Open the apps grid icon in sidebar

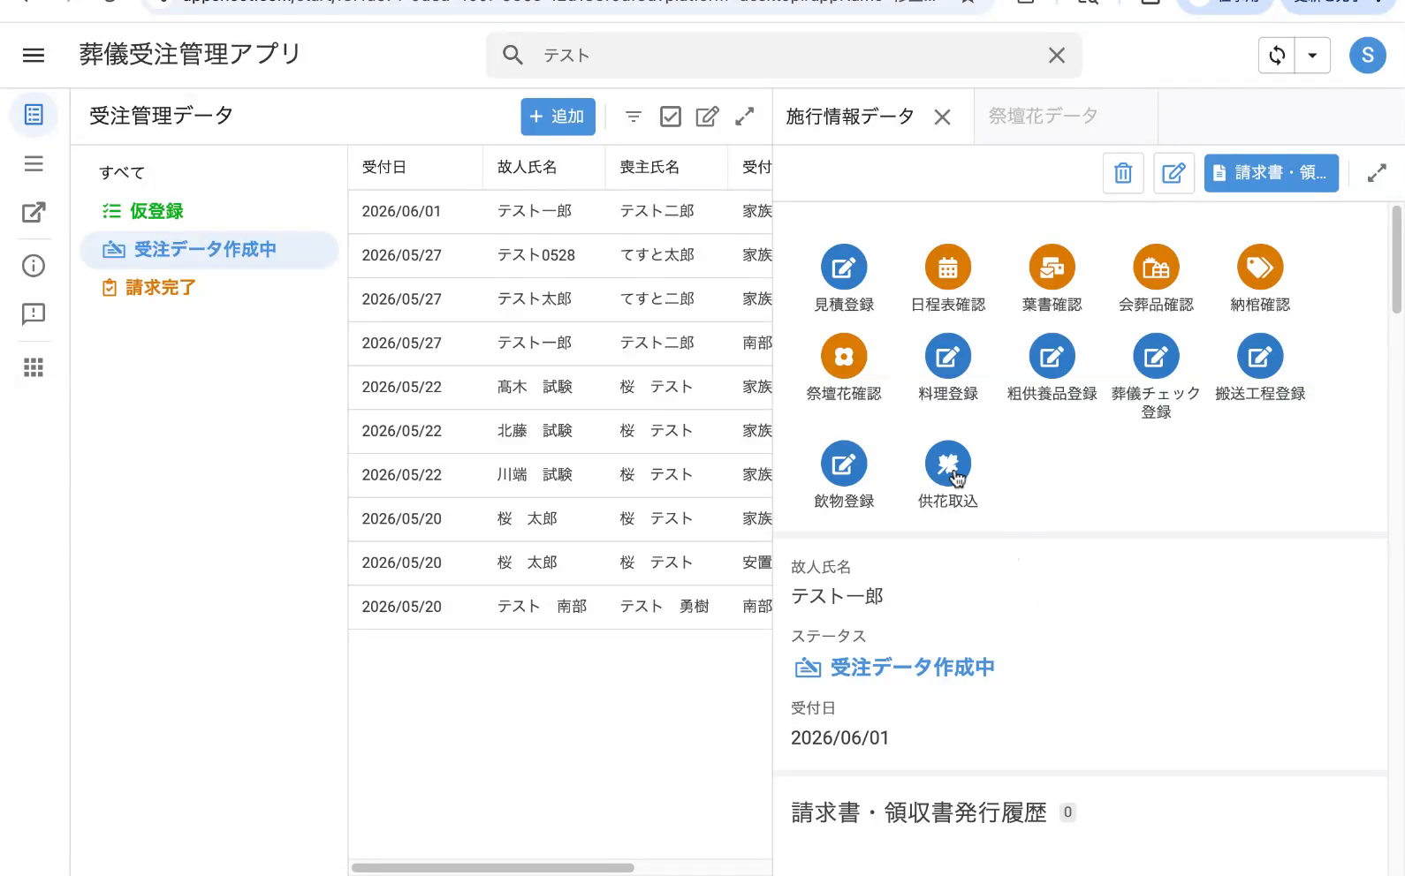(x=34, y=367)
